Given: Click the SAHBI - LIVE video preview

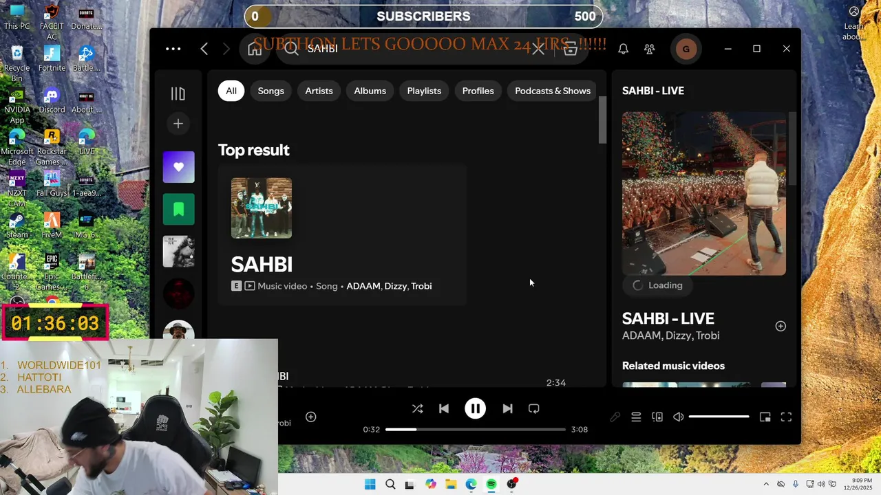Looking at the screenshot, I should [x=704, y=194].
